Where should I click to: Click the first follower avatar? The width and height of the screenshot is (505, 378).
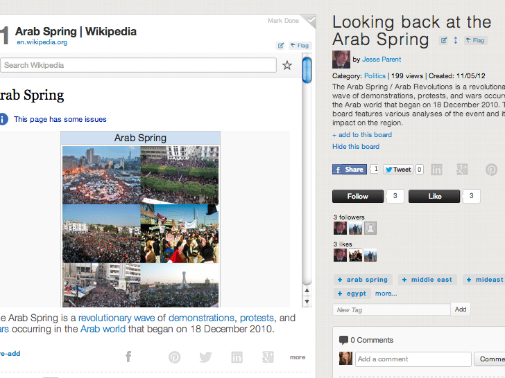pyautogui.click(x=340, y=228)
